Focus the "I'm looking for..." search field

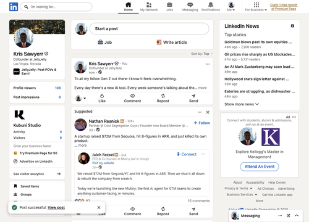[56, 7]
